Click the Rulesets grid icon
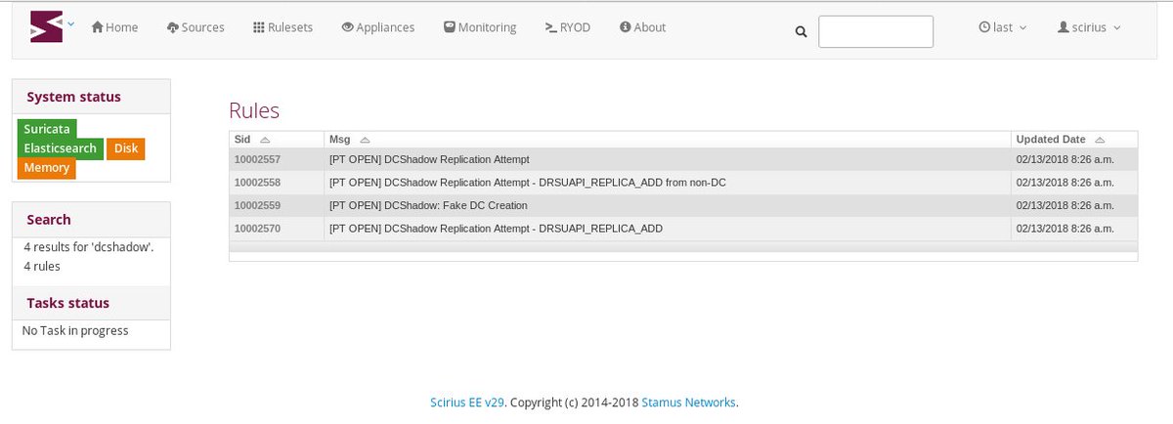 click(x=258, y=27)
